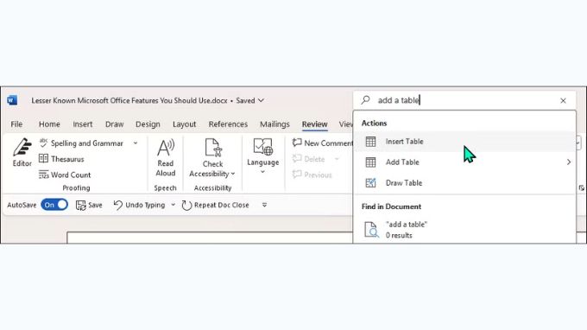Click the search box containing 'add a table'
Screen dimensions: 587x330
(x=464, y=100)
